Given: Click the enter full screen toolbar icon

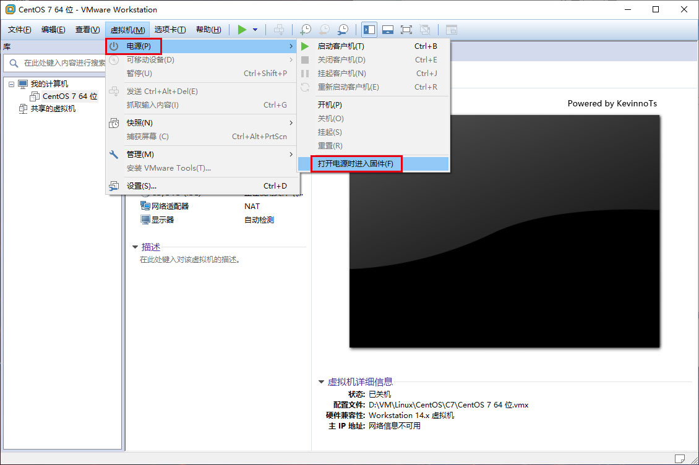Looking at the screenshot, I should click(406, 30).
